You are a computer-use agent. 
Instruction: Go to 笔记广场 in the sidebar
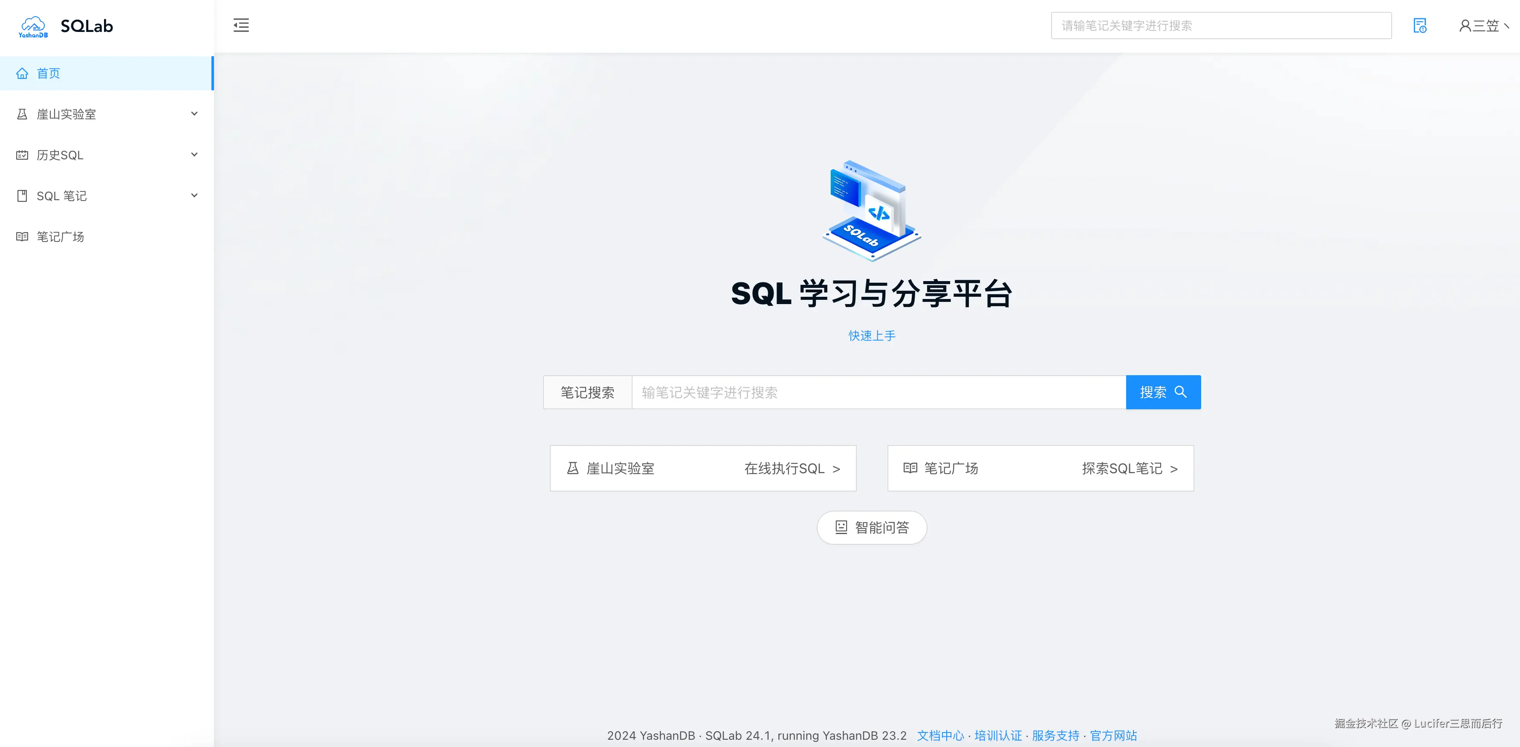click(60, 236)
